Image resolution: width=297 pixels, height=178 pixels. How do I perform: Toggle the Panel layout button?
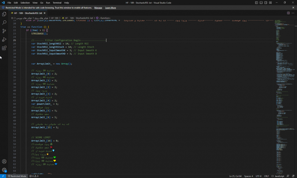(x=261, y=3)
